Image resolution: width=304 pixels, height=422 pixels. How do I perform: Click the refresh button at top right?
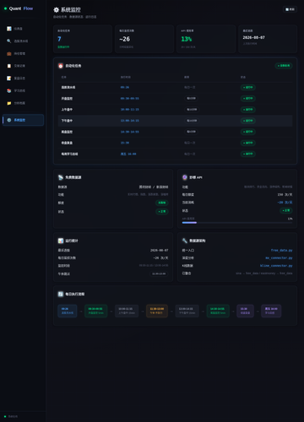pyautogui.click(x=290, y=9)
